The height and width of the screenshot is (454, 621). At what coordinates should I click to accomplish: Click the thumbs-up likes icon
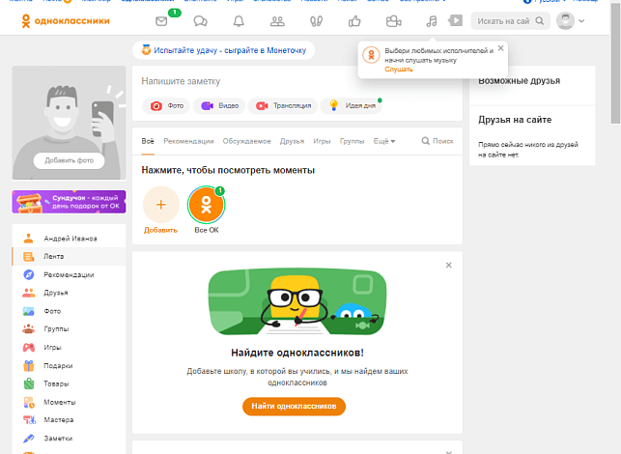354,20
